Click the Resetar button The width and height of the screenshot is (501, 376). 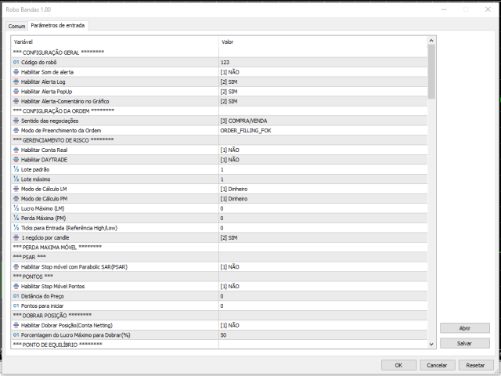click(x=475, y=365)
